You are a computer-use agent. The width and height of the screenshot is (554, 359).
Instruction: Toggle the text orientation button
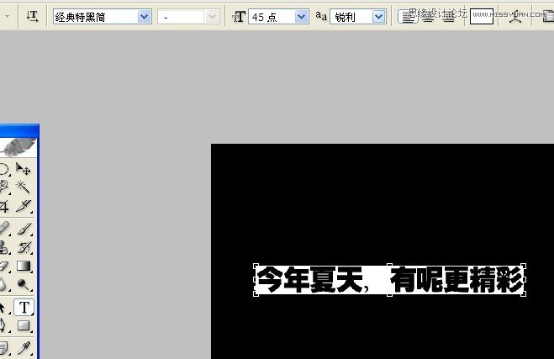[x=32, y=16]
